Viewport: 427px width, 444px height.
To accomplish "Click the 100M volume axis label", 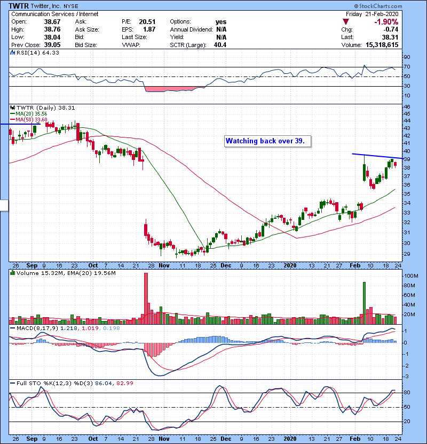I will point(411,276).
